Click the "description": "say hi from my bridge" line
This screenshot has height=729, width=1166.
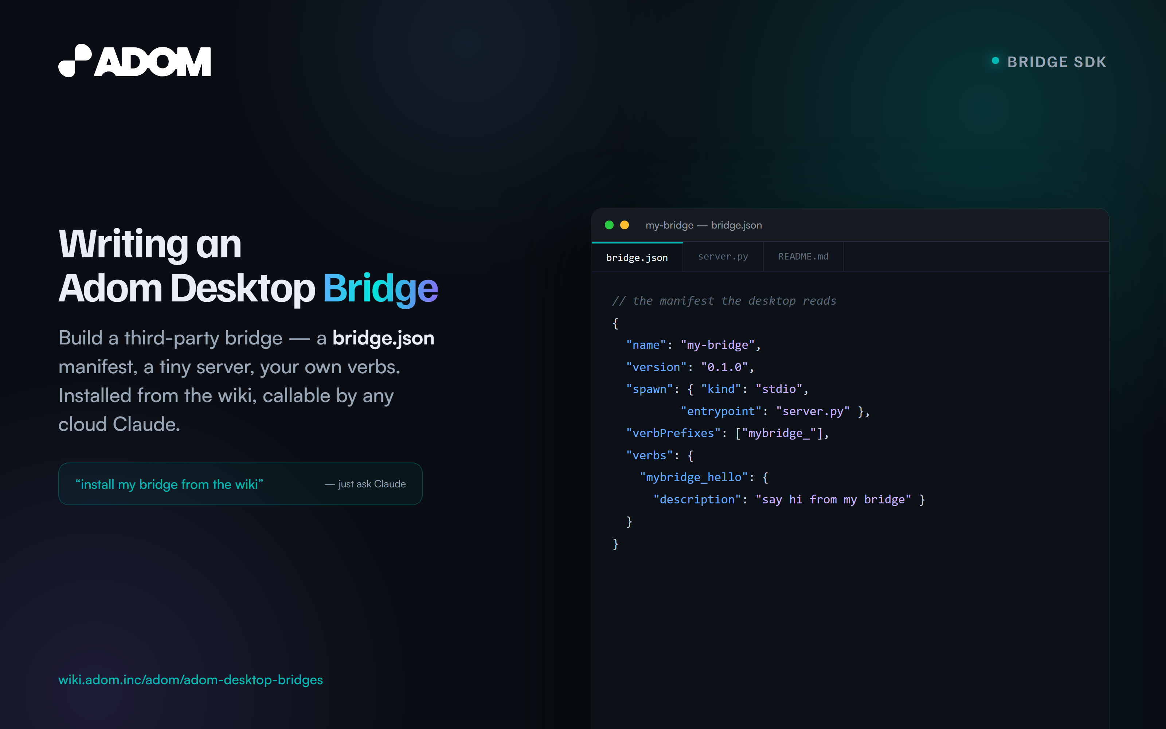pos(789,499)
